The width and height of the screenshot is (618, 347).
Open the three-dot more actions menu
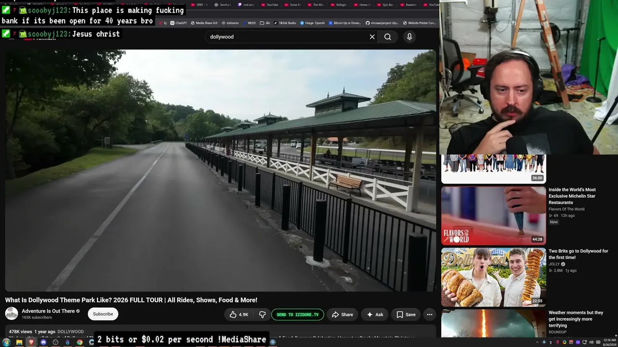[x=429, y=315]
